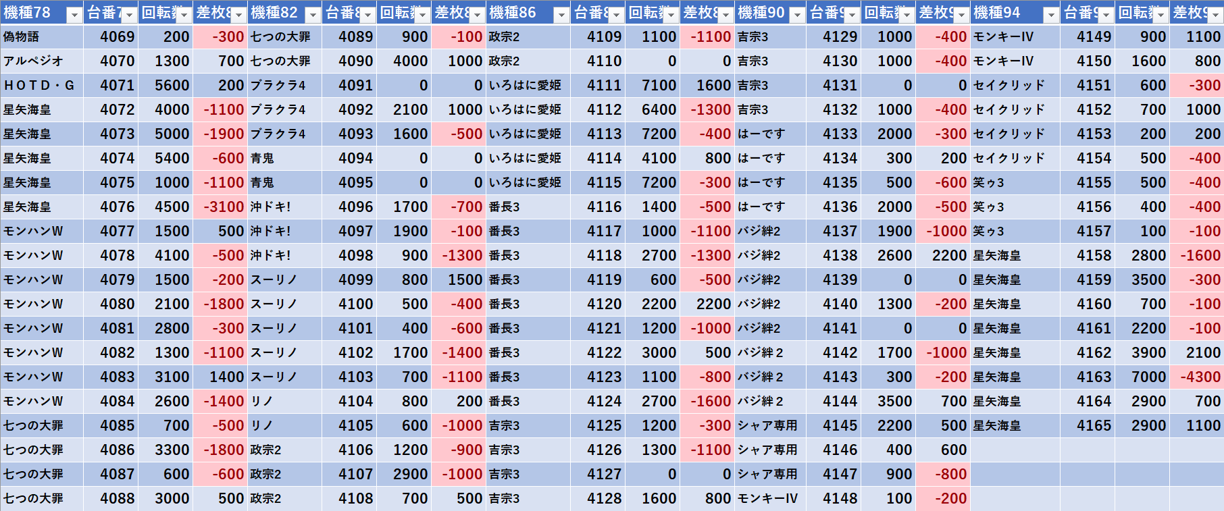Click machine number cell 4158

[1088, 255]
